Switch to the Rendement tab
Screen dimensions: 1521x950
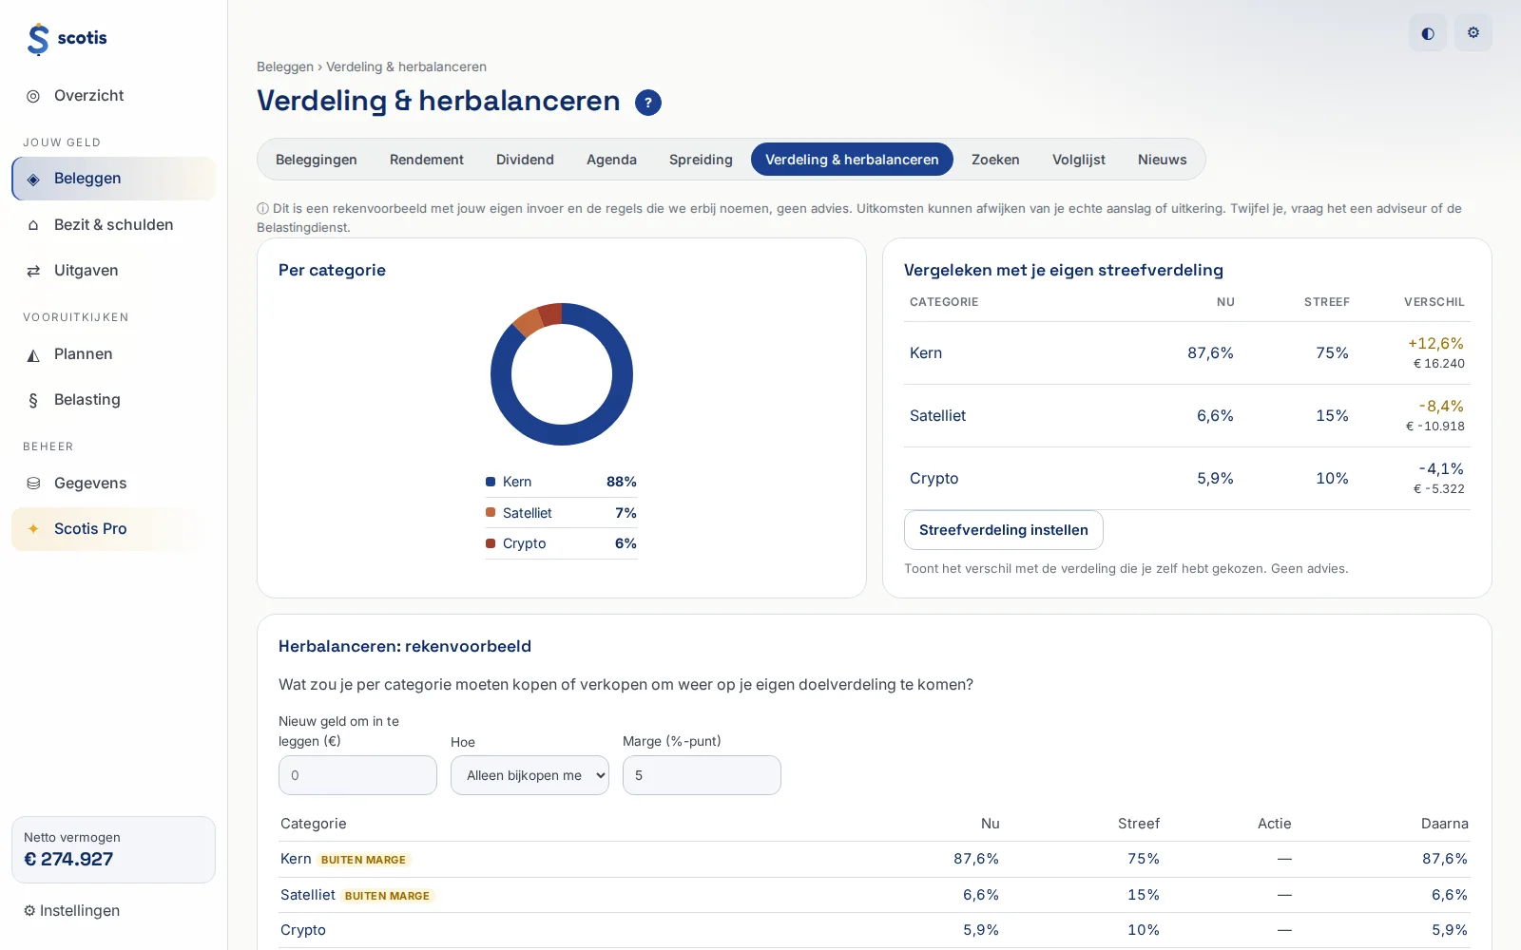427,160
